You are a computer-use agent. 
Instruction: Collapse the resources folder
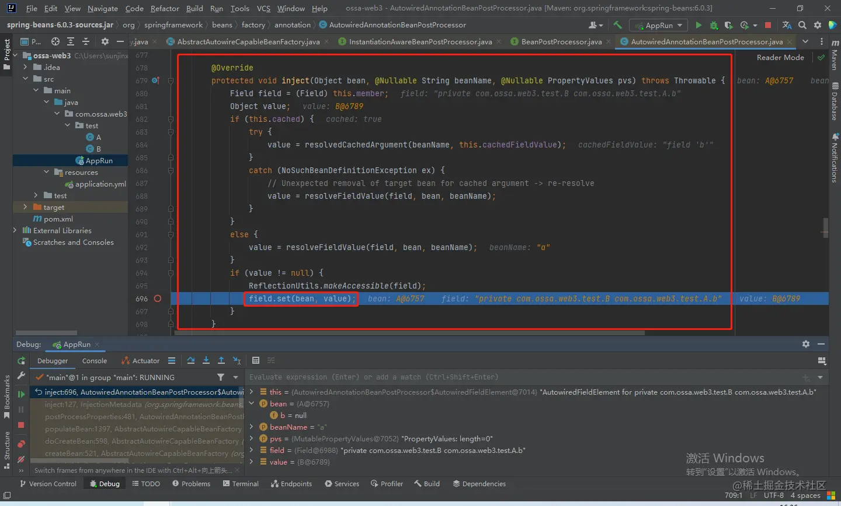pyautogui.click(x=47, y=172)
